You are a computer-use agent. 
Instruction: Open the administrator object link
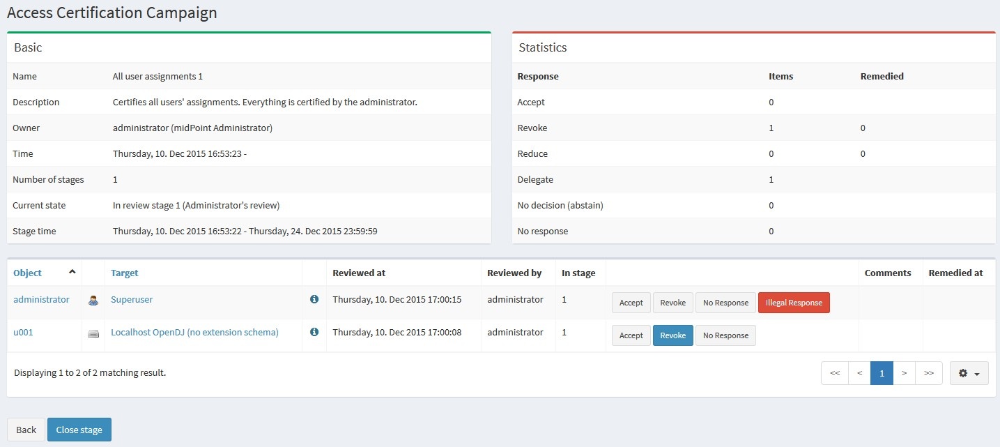pos(41,299)
